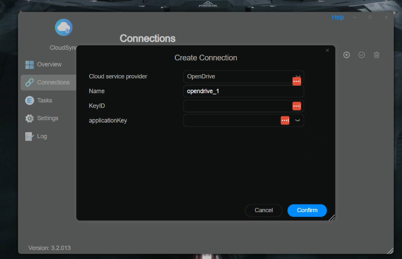This screenshot has width=402, height=259.
Task: Confirm the new connection
Action: (307, 210)
